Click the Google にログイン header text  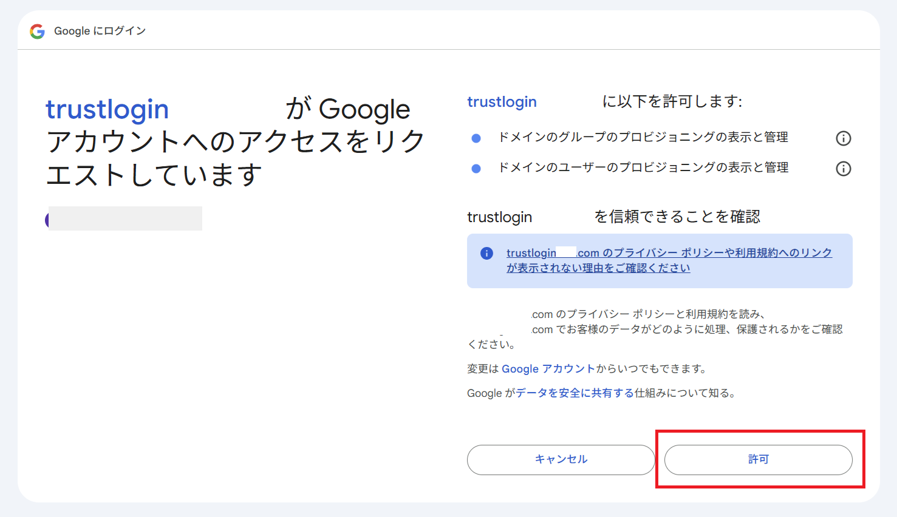coord(100,31)
